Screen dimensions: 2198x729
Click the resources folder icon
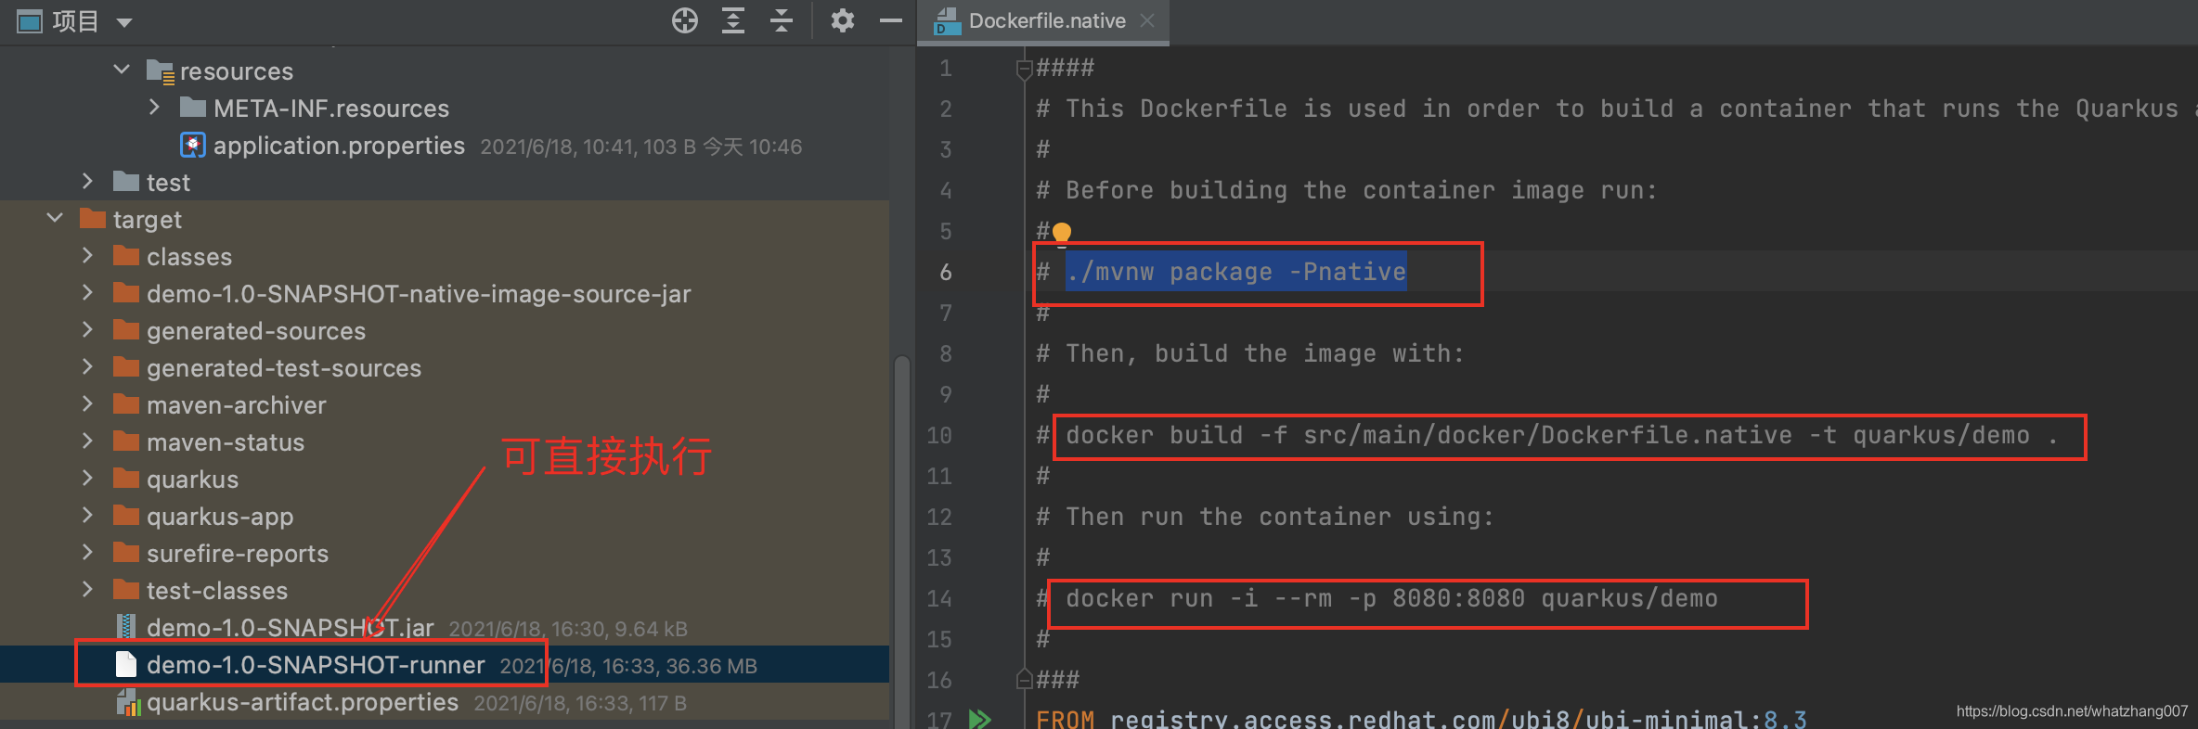160,71
